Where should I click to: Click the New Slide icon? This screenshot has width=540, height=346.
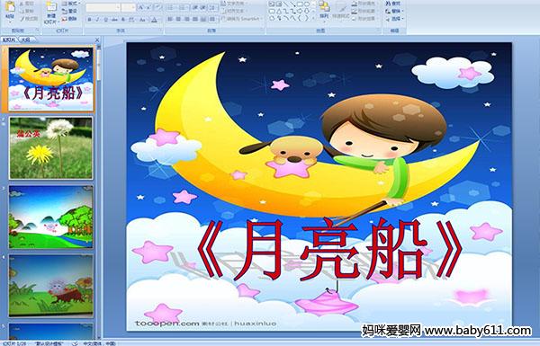[51, 13]
